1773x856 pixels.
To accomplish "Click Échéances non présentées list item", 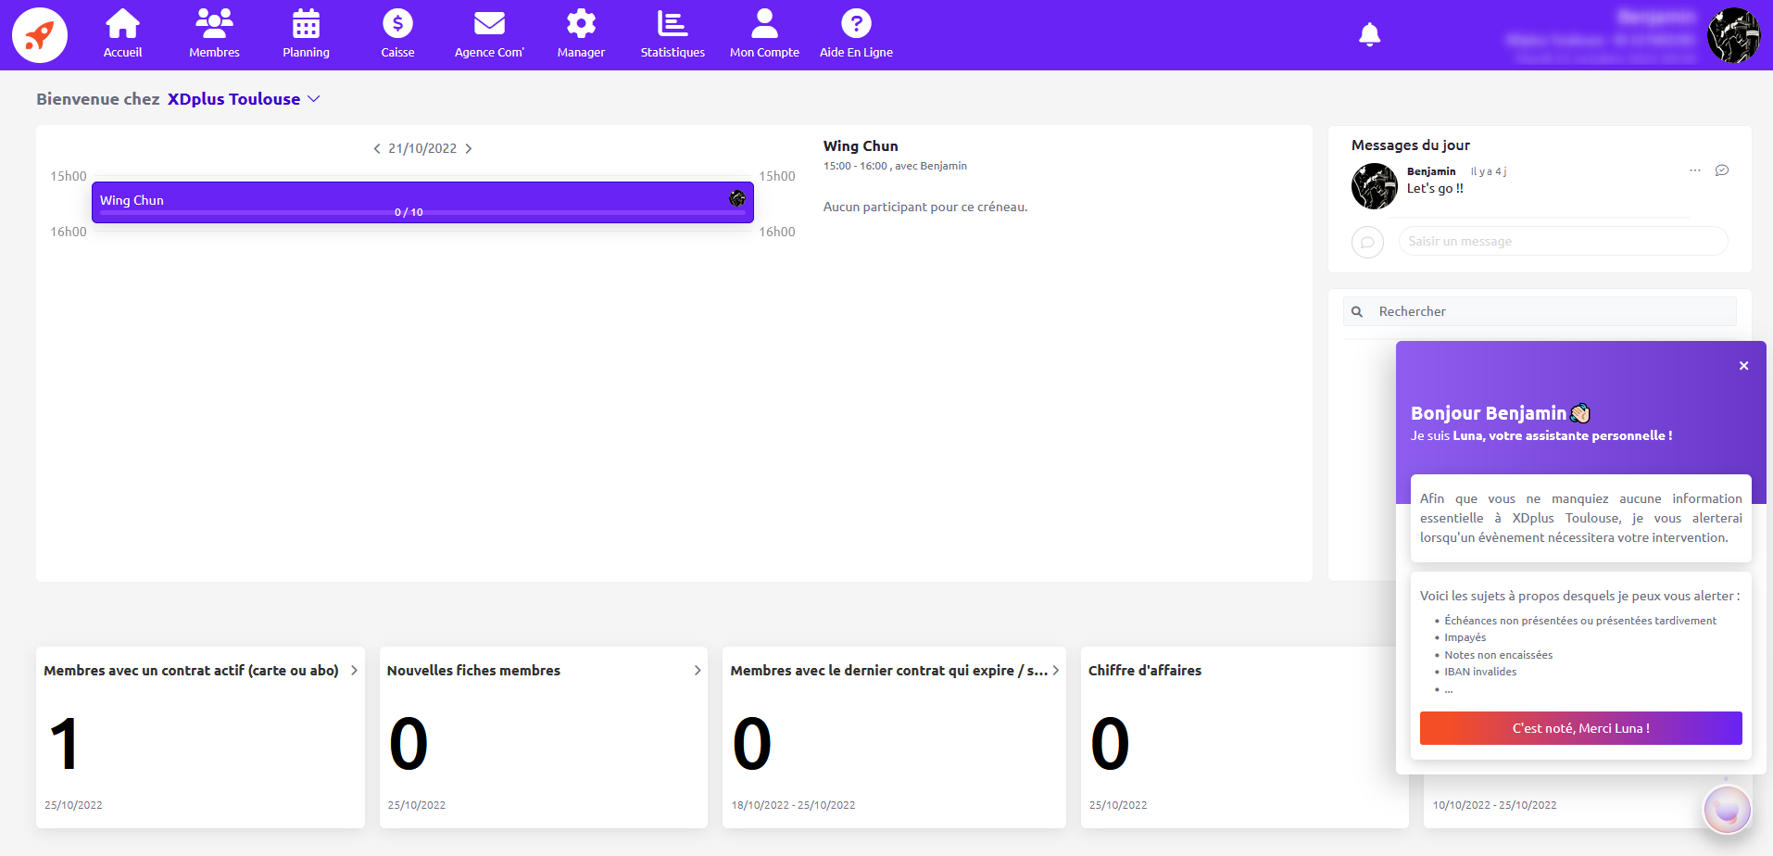I will point(1580,621).
